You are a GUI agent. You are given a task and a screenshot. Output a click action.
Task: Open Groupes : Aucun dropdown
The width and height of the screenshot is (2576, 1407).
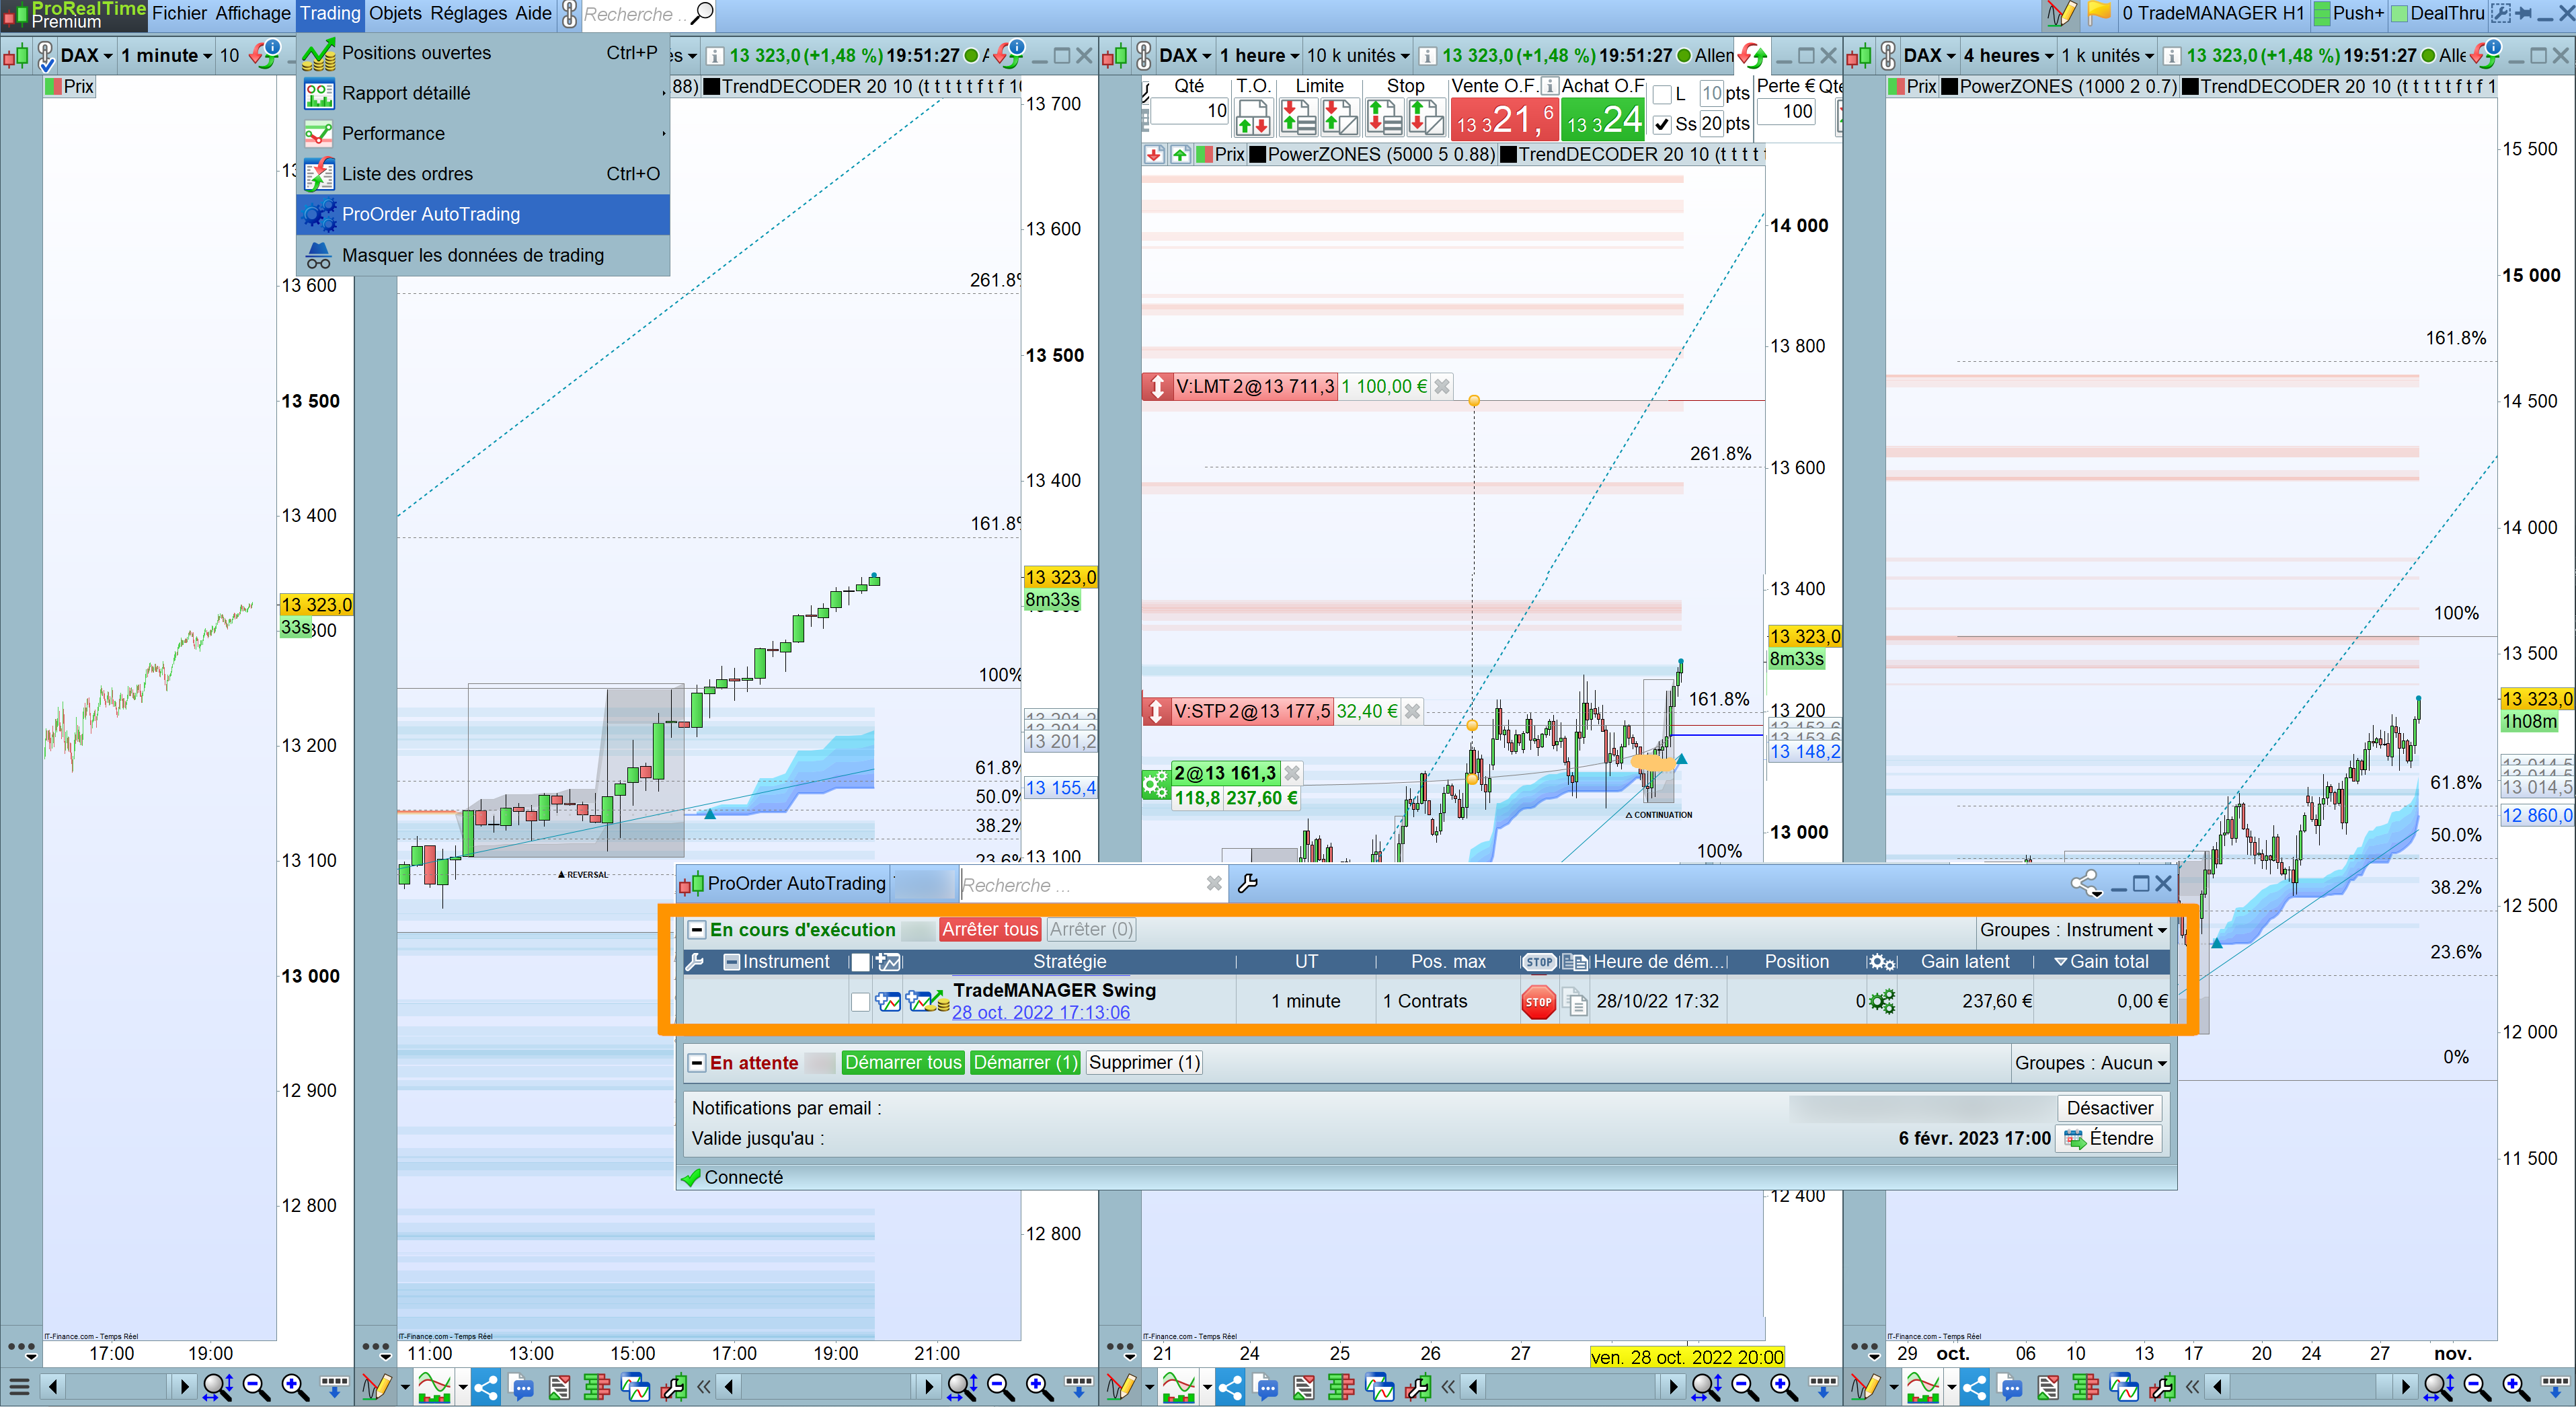coord(2090,1063)
